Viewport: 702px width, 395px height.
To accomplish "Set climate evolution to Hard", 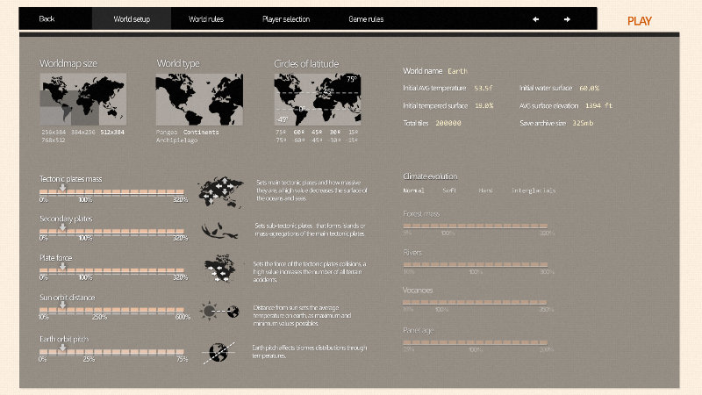I will coord(485,190).
